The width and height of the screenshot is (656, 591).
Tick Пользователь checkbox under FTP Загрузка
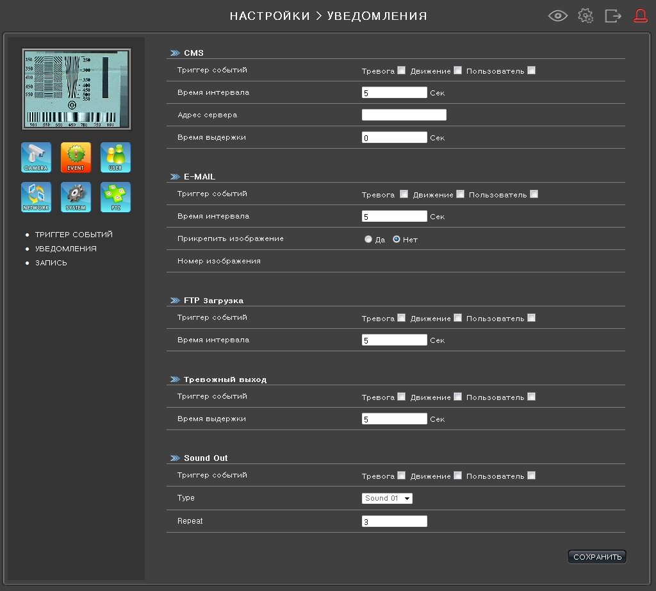point(531,318)
